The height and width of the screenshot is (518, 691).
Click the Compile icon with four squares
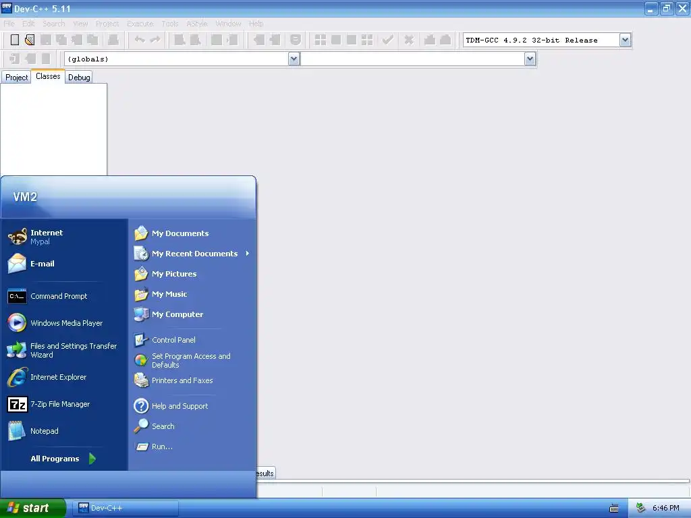pyautogui.click(x=321, y=40)
